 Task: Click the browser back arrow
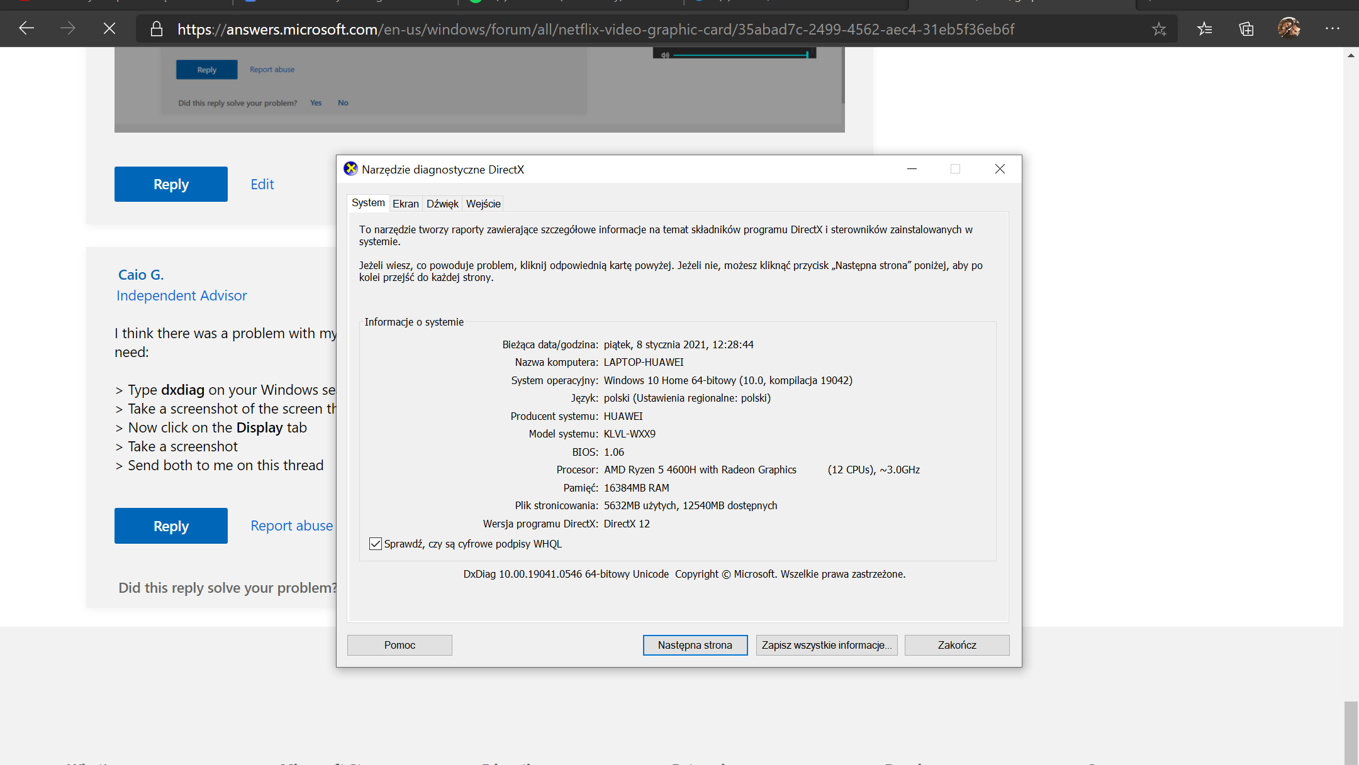pos(26,28)
